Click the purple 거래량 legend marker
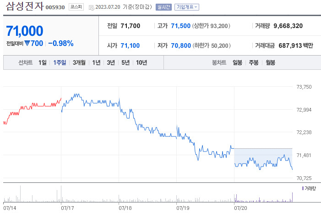The image size is (321, 214). coord(303,188)
